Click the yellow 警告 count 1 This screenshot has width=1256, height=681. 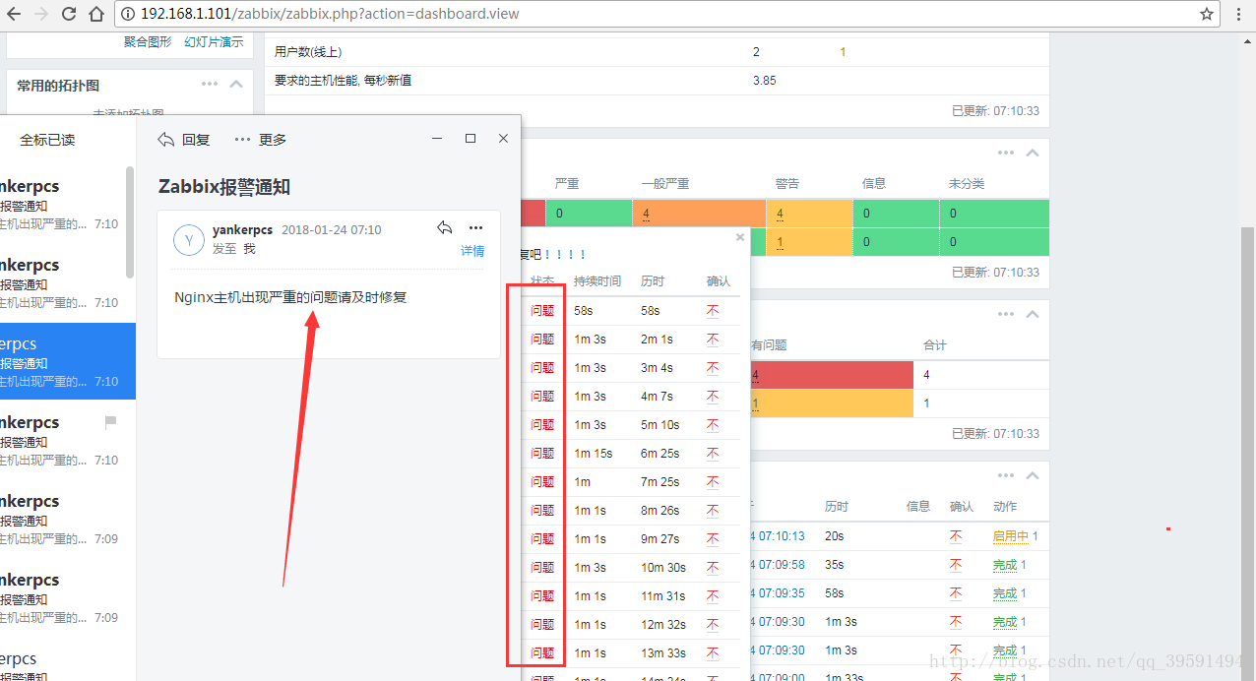780,241
